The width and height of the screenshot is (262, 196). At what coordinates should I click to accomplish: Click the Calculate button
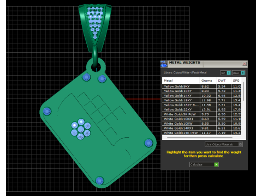[204, 164]
